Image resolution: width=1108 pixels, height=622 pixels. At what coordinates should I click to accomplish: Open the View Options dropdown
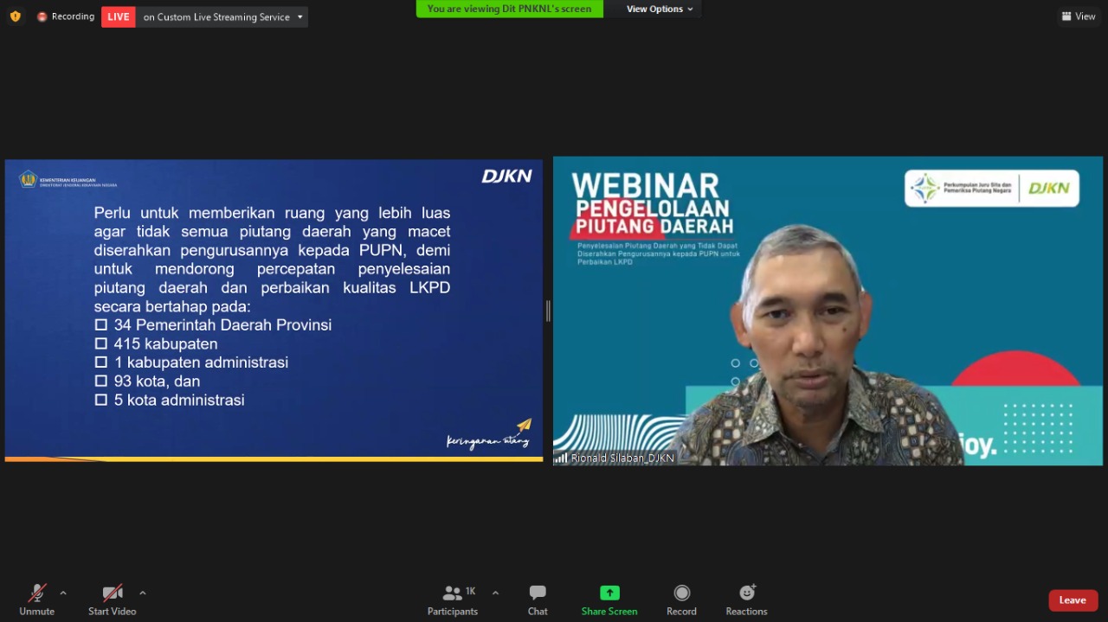(660, 9)
